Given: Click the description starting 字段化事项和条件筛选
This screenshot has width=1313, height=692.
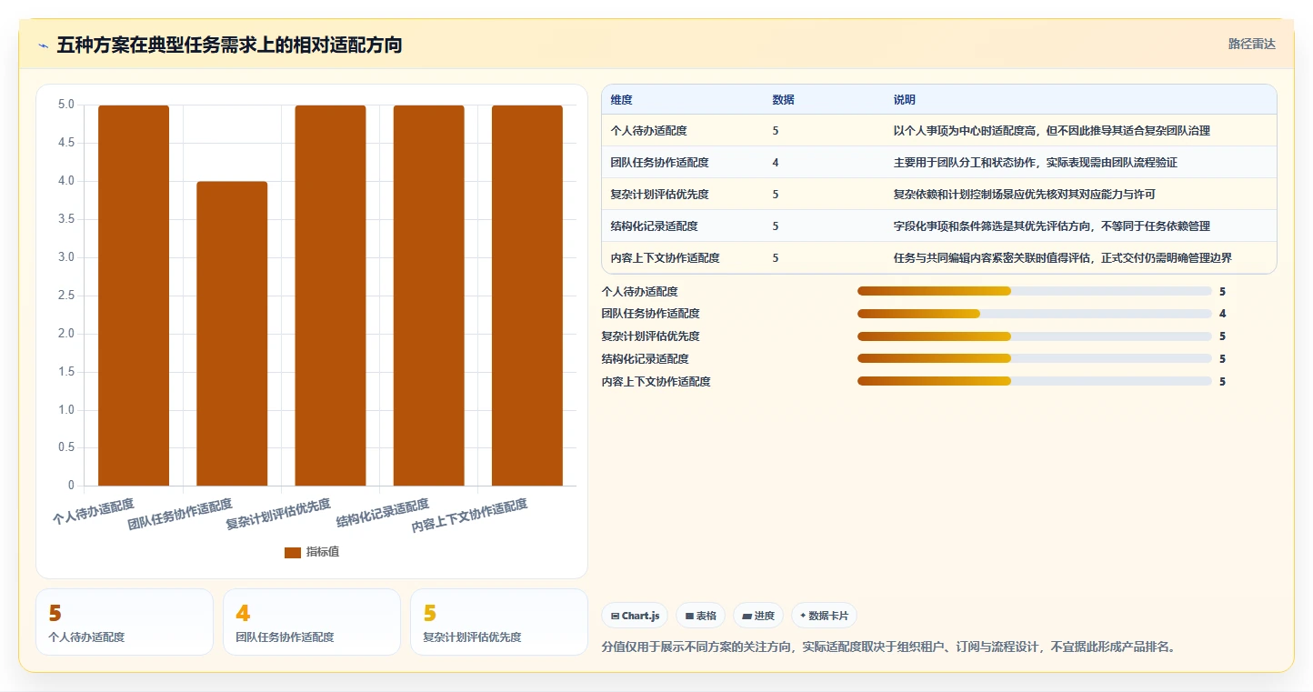Looking at the screenshot, I should pyautogui.click(x=1052, y=226).
